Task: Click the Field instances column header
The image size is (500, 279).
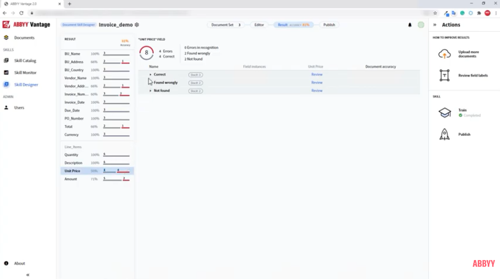Action: pos(254,66)
